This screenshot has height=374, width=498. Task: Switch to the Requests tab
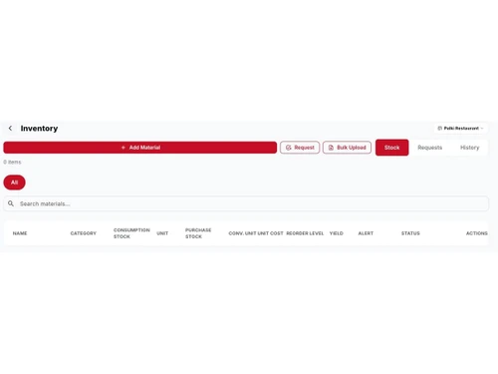pyautogui.click(x=430, y=148)
